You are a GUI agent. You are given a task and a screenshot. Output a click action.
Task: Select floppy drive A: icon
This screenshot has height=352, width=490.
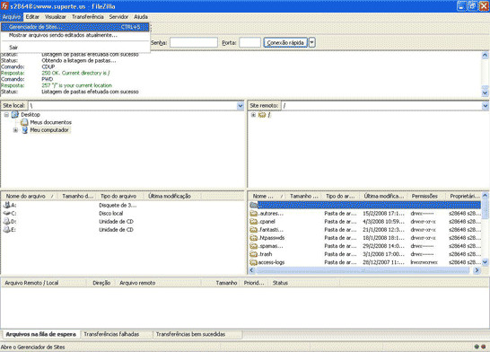point(6,205)
